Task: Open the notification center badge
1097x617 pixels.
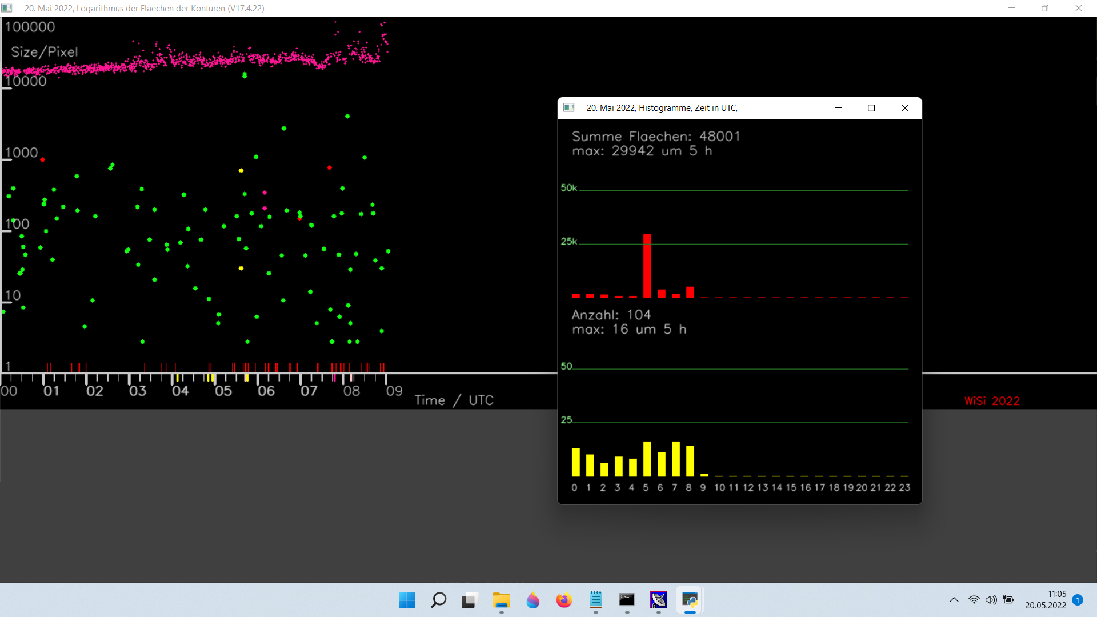Action: tap(1078, 600)
